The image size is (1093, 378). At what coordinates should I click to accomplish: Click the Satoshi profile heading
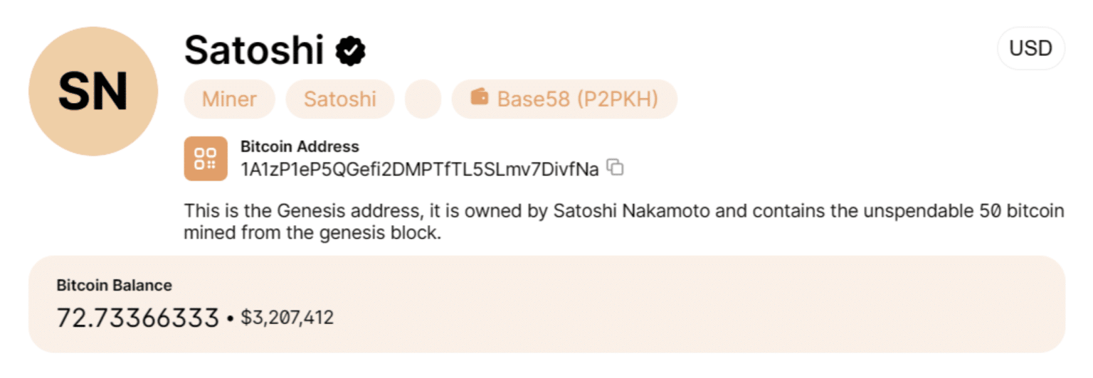pos(253,50)
